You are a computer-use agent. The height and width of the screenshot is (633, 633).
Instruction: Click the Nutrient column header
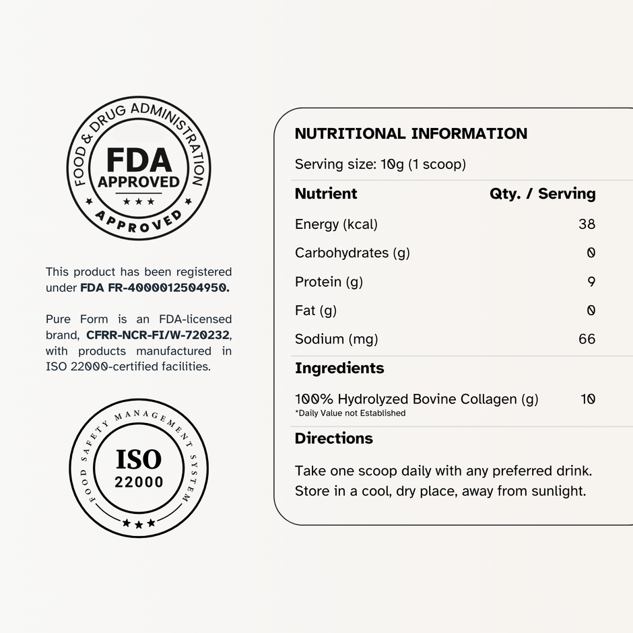[326, 194]
